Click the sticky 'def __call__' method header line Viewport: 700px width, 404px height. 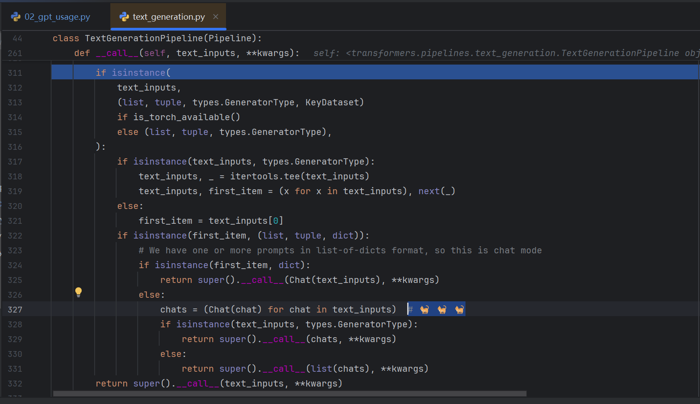(x=187, y=53)
